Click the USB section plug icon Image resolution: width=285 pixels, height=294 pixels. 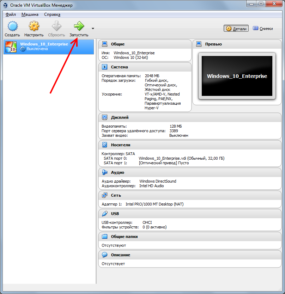pos(104,214)
